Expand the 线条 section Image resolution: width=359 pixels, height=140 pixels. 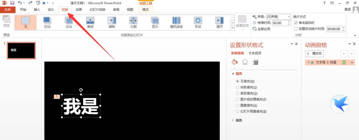point(233,120)
